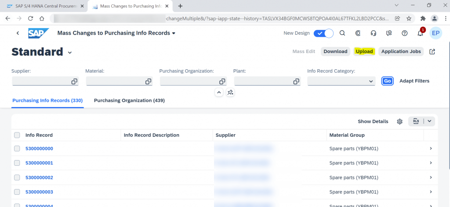Collapse the filter header
This screenshot has height=207, width=450.
click(219, 92)
